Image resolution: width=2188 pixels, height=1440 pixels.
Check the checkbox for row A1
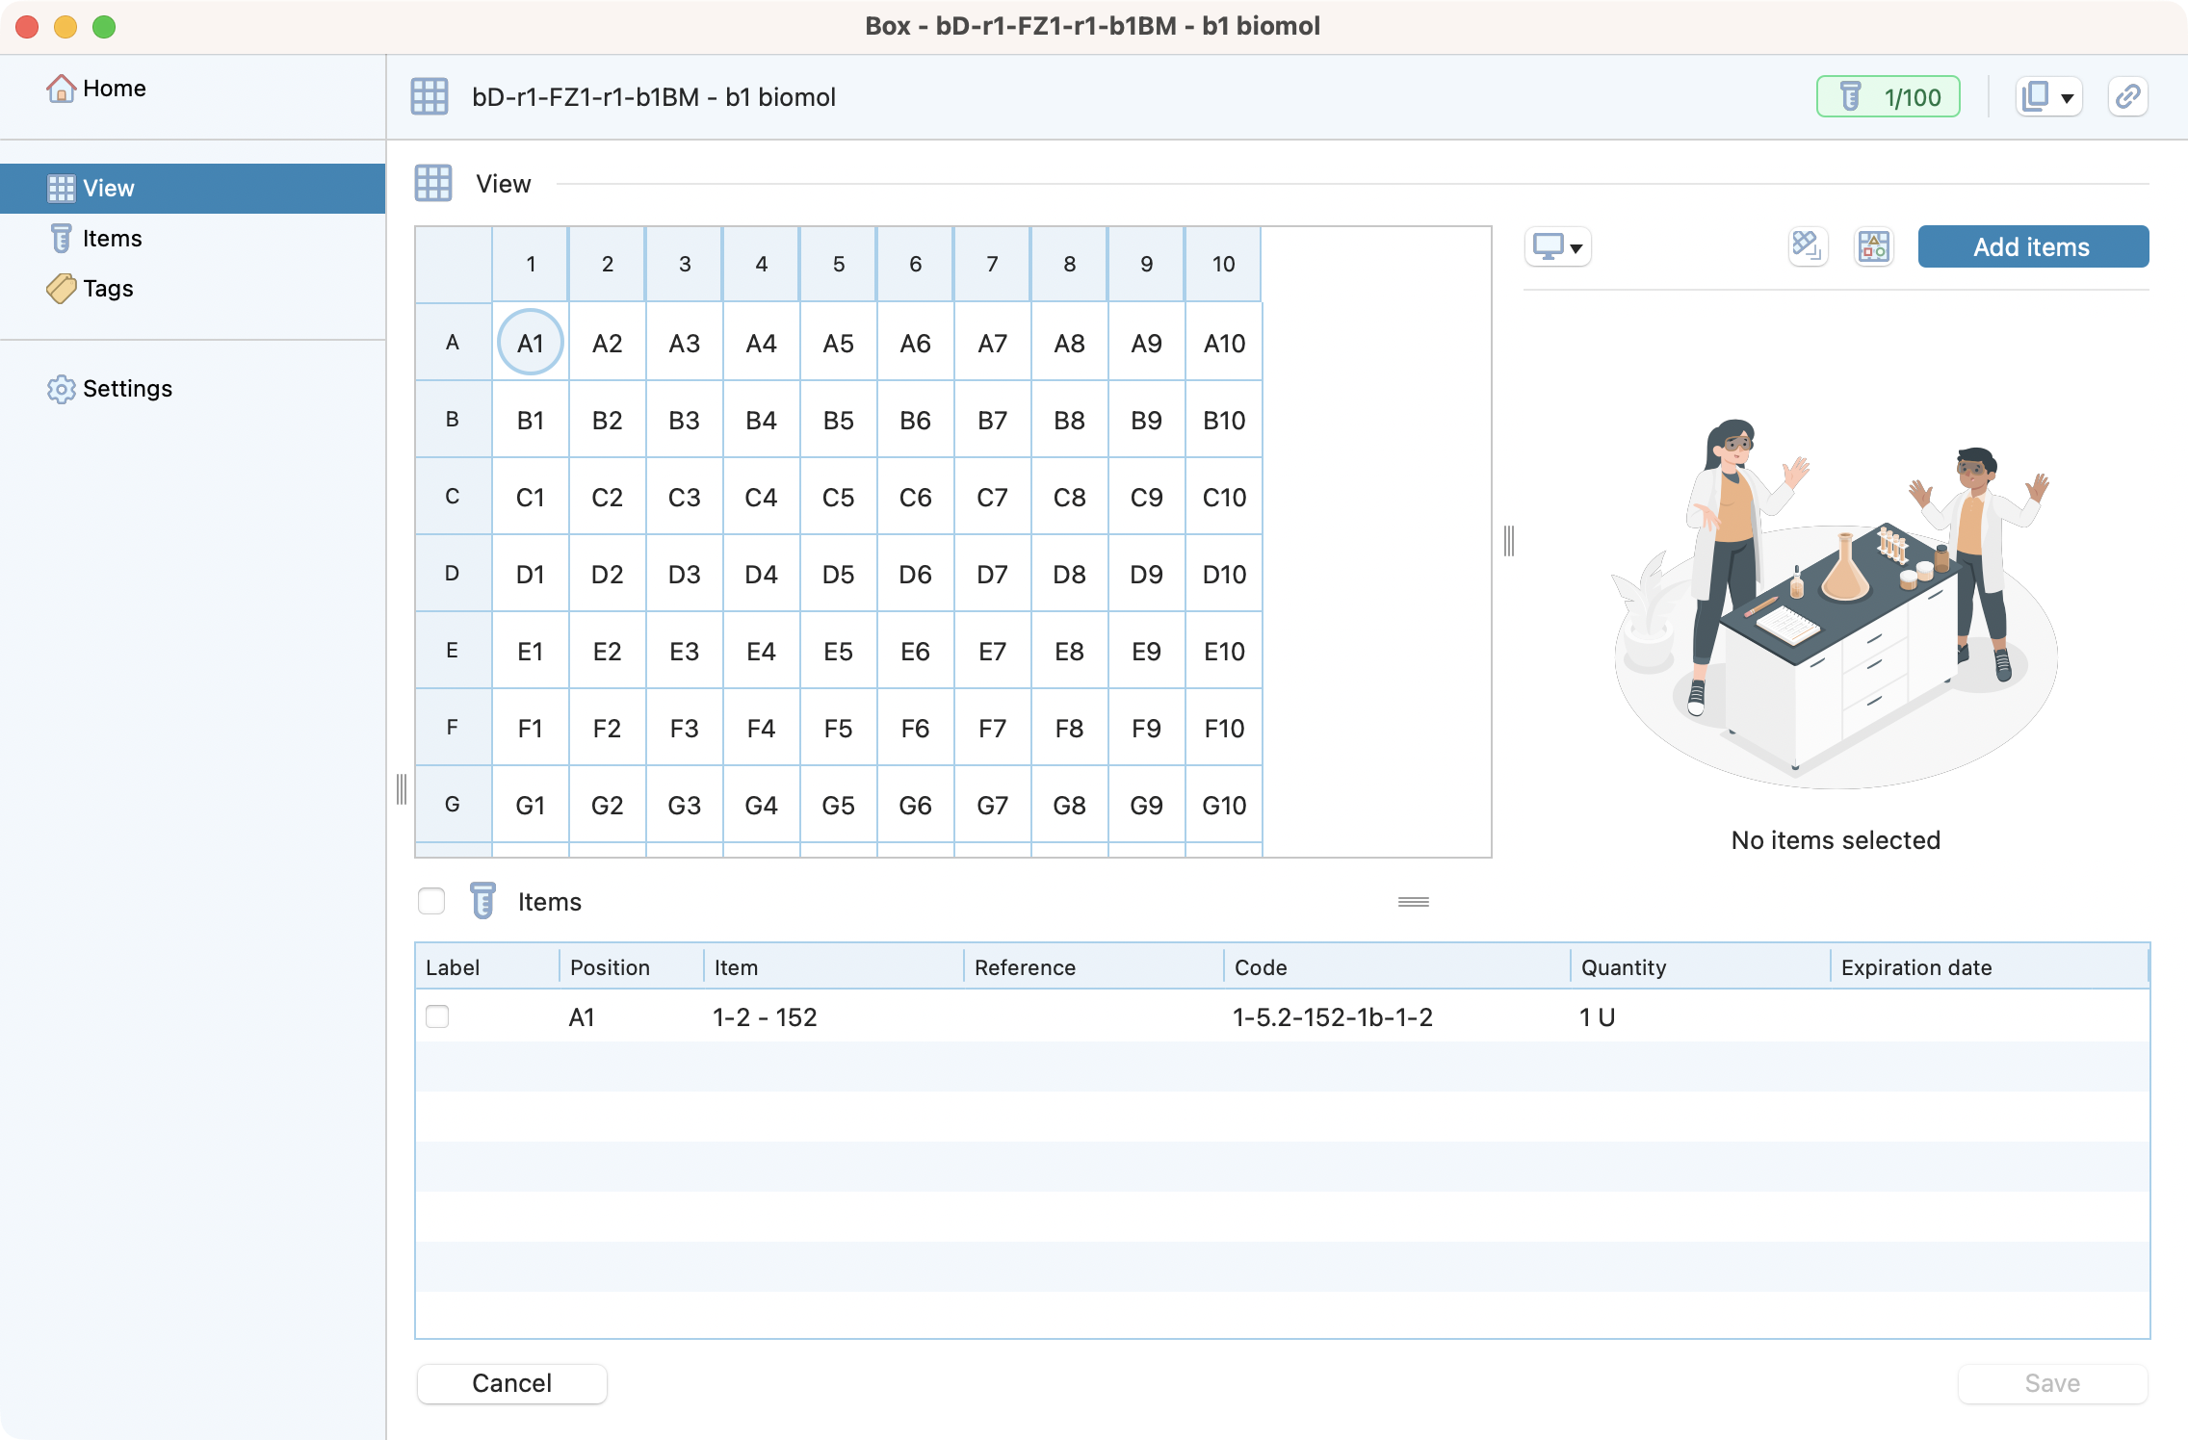(437, 1016)
